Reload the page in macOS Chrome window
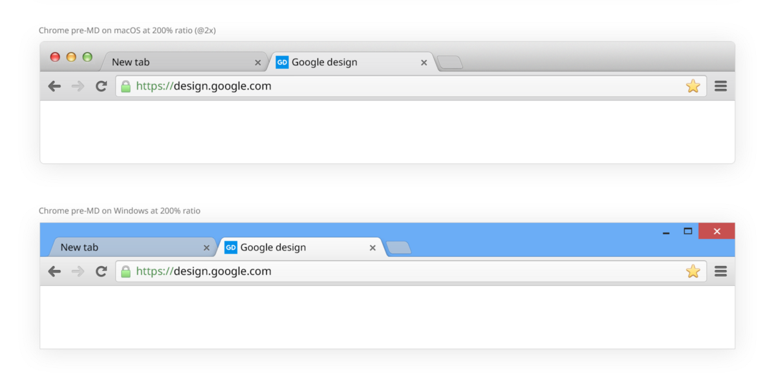The width and height of the screenshot is (776, 388). pos(101,87)
